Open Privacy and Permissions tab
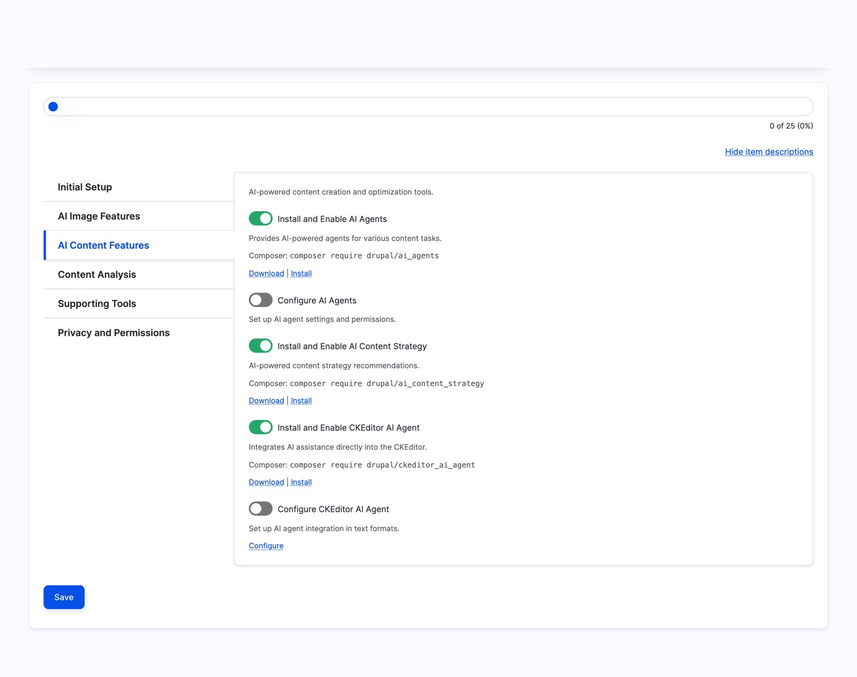Screen dimensions: 857x677 click(x=139, y=333)
